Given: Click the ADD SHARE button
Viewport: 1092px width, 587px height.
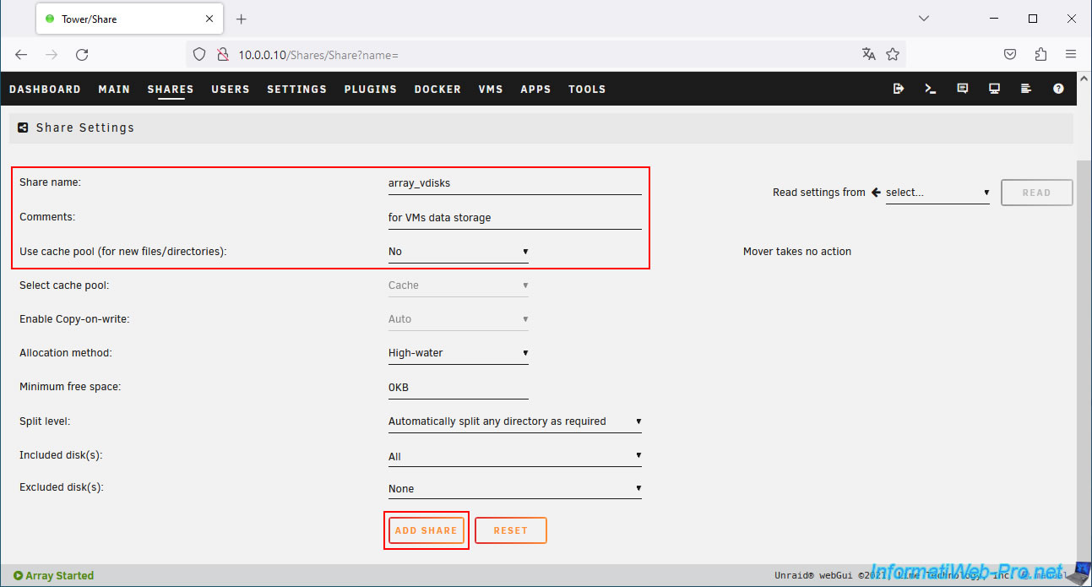Looking at the screenshot, I should (x=426, y=530).
